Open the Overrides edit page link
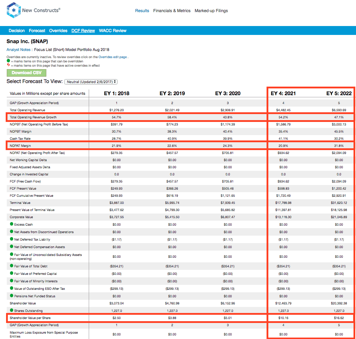The width and height of the screenshot is (356, 339). click(113, 57)
